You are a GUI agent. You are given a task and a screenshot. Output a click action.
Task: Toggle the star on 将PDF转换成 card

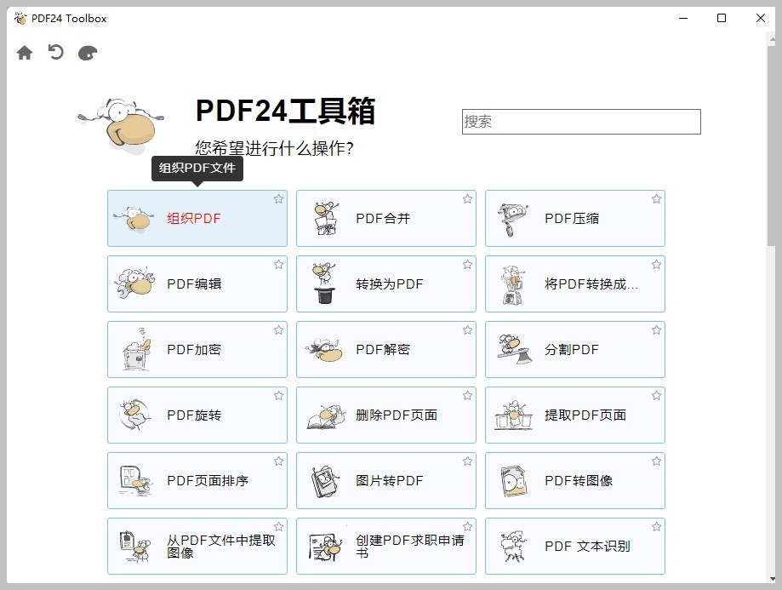click(656, 265)
